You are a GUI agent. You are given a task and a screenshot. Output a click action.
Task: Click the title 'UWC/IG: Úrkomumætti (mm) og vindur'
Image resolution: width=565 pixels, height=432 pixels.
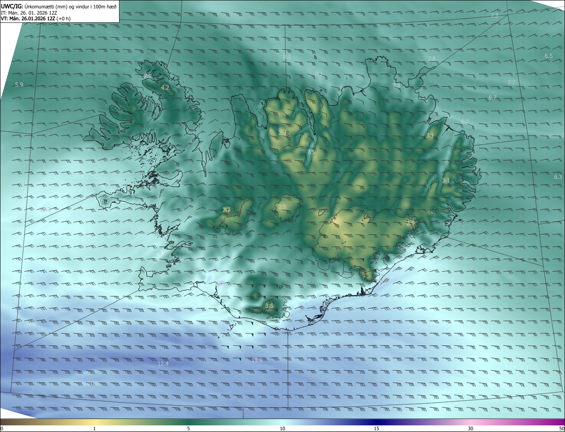click(x=59, y=6)
